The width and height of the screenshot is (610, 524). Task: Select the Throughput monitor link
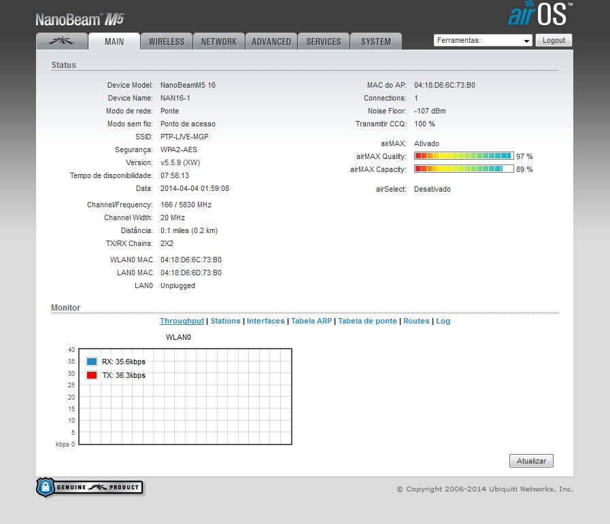coord(182,321)
